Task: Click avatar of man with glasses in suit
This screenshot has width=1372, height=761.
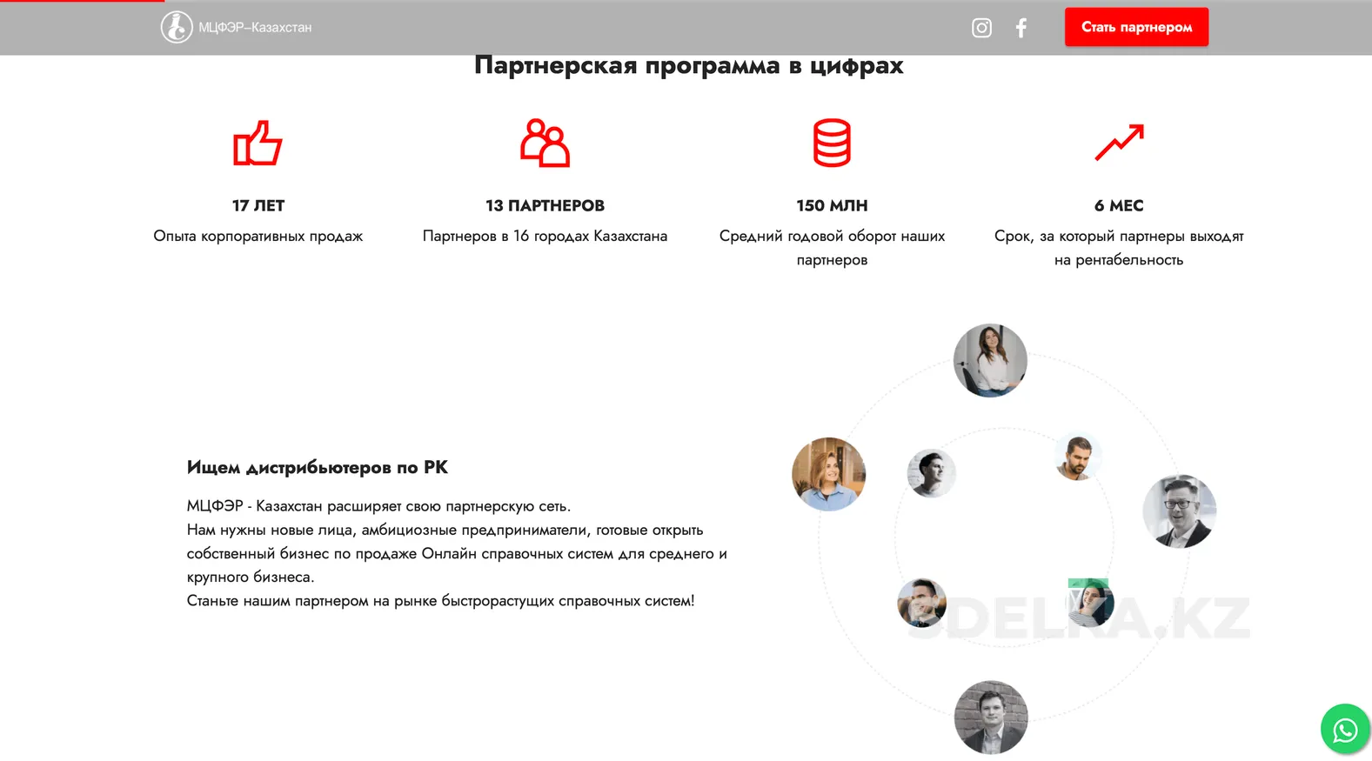Action: click(x=1179, y=511)
